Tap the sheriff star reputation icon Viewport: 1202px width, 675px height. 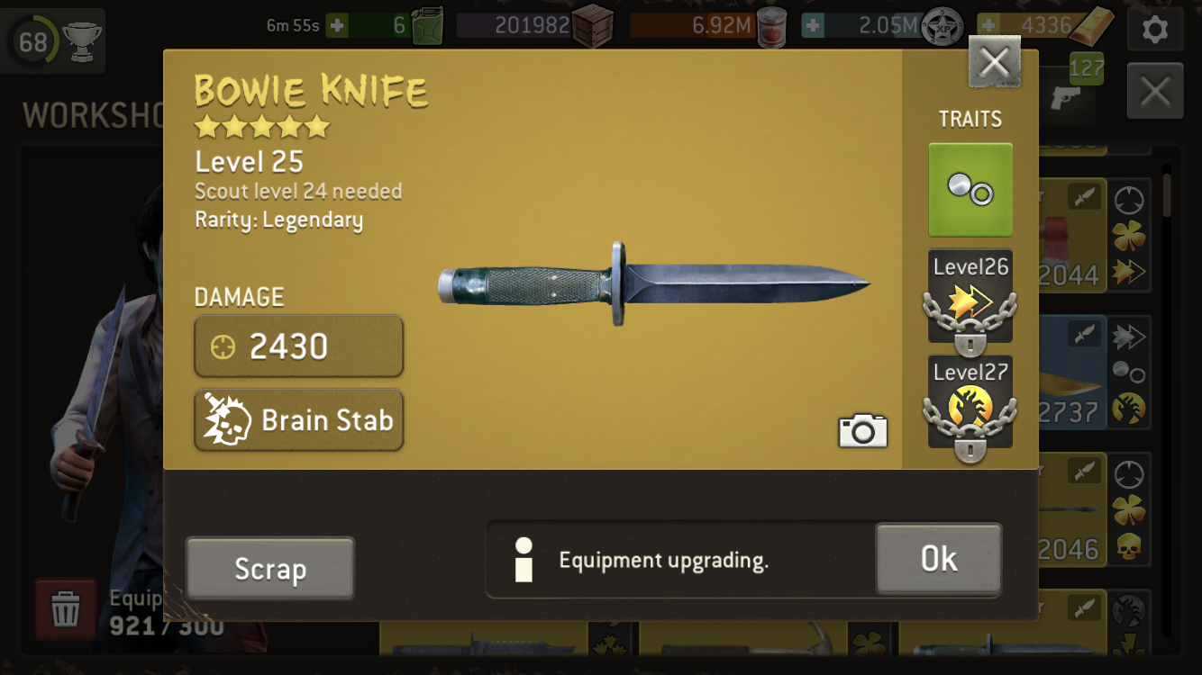pyautogui.click(x=943, y=27)
